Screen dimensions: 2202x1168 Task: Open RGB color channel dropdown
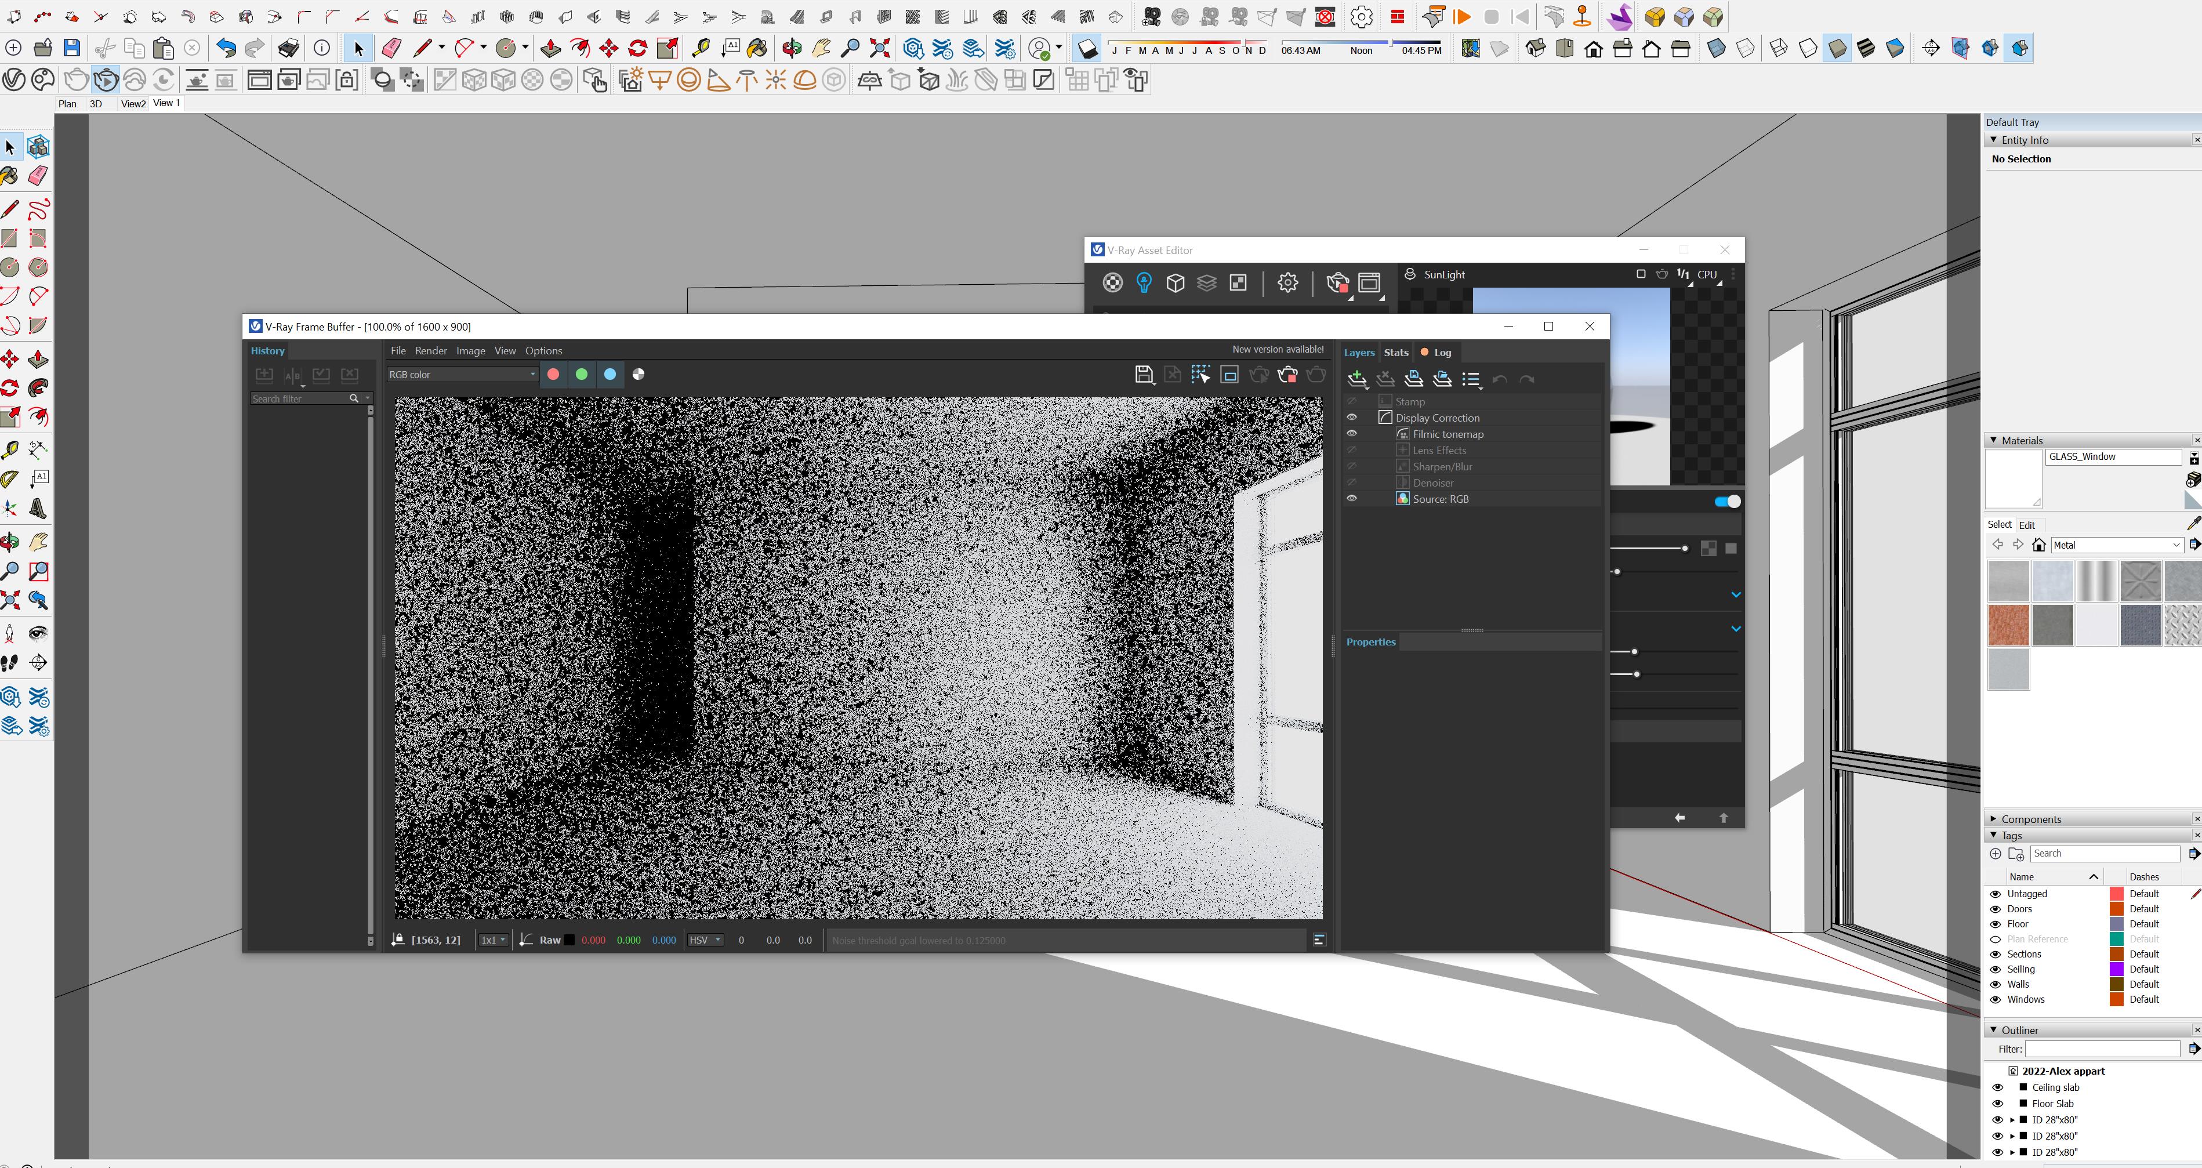(x=462, y=375)
